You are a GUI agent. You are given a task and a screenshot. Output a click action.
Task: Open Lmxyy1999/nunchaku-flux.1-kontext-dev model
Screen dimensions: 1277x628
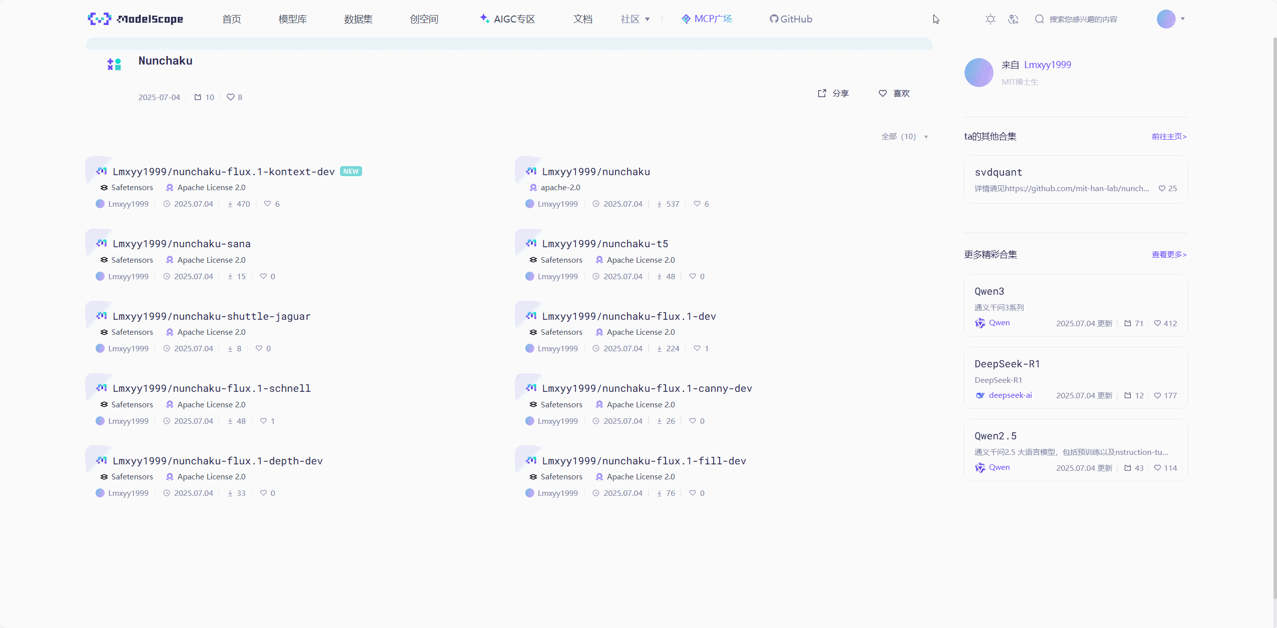coord(223,172)
